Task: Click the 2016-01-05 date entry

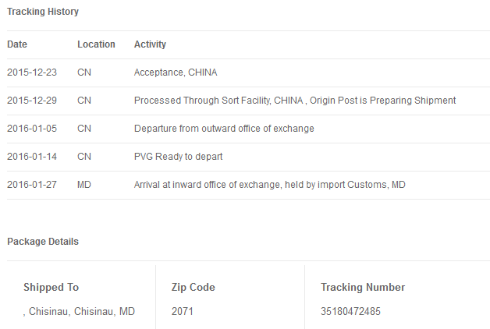Action: pyautogui.click(x=32, y=129)
